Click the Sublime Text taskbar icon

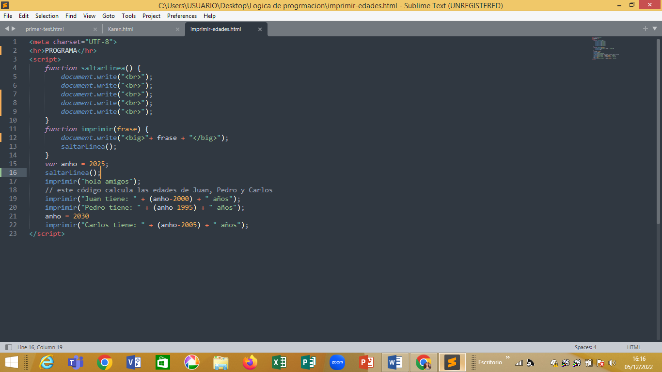(x=452, y=362)
